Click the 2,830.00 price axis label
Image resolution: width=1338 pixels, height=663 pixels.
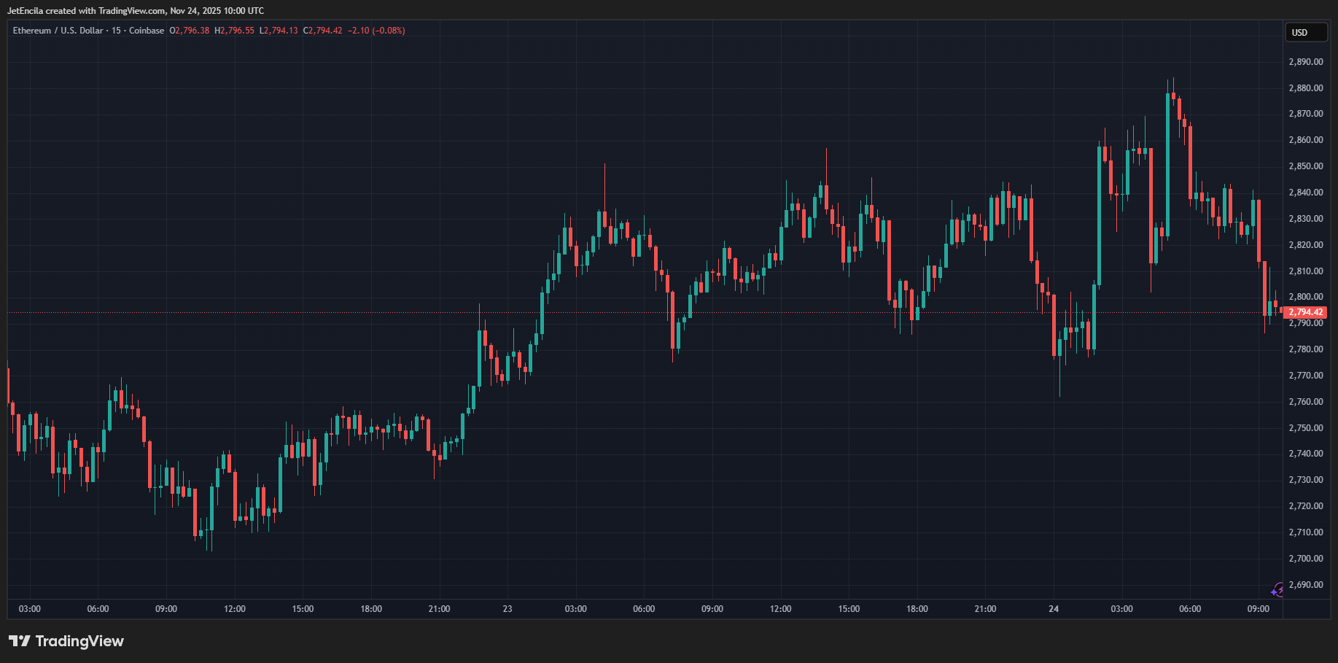click(x=1306, y=219)
